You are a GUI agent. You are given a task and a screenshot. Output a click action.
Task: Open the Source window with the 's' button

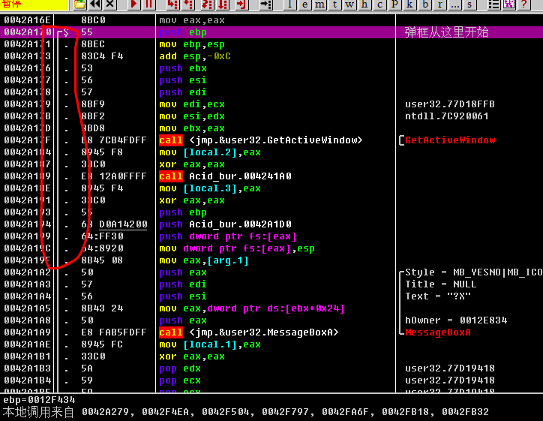[x=469, y=5]
